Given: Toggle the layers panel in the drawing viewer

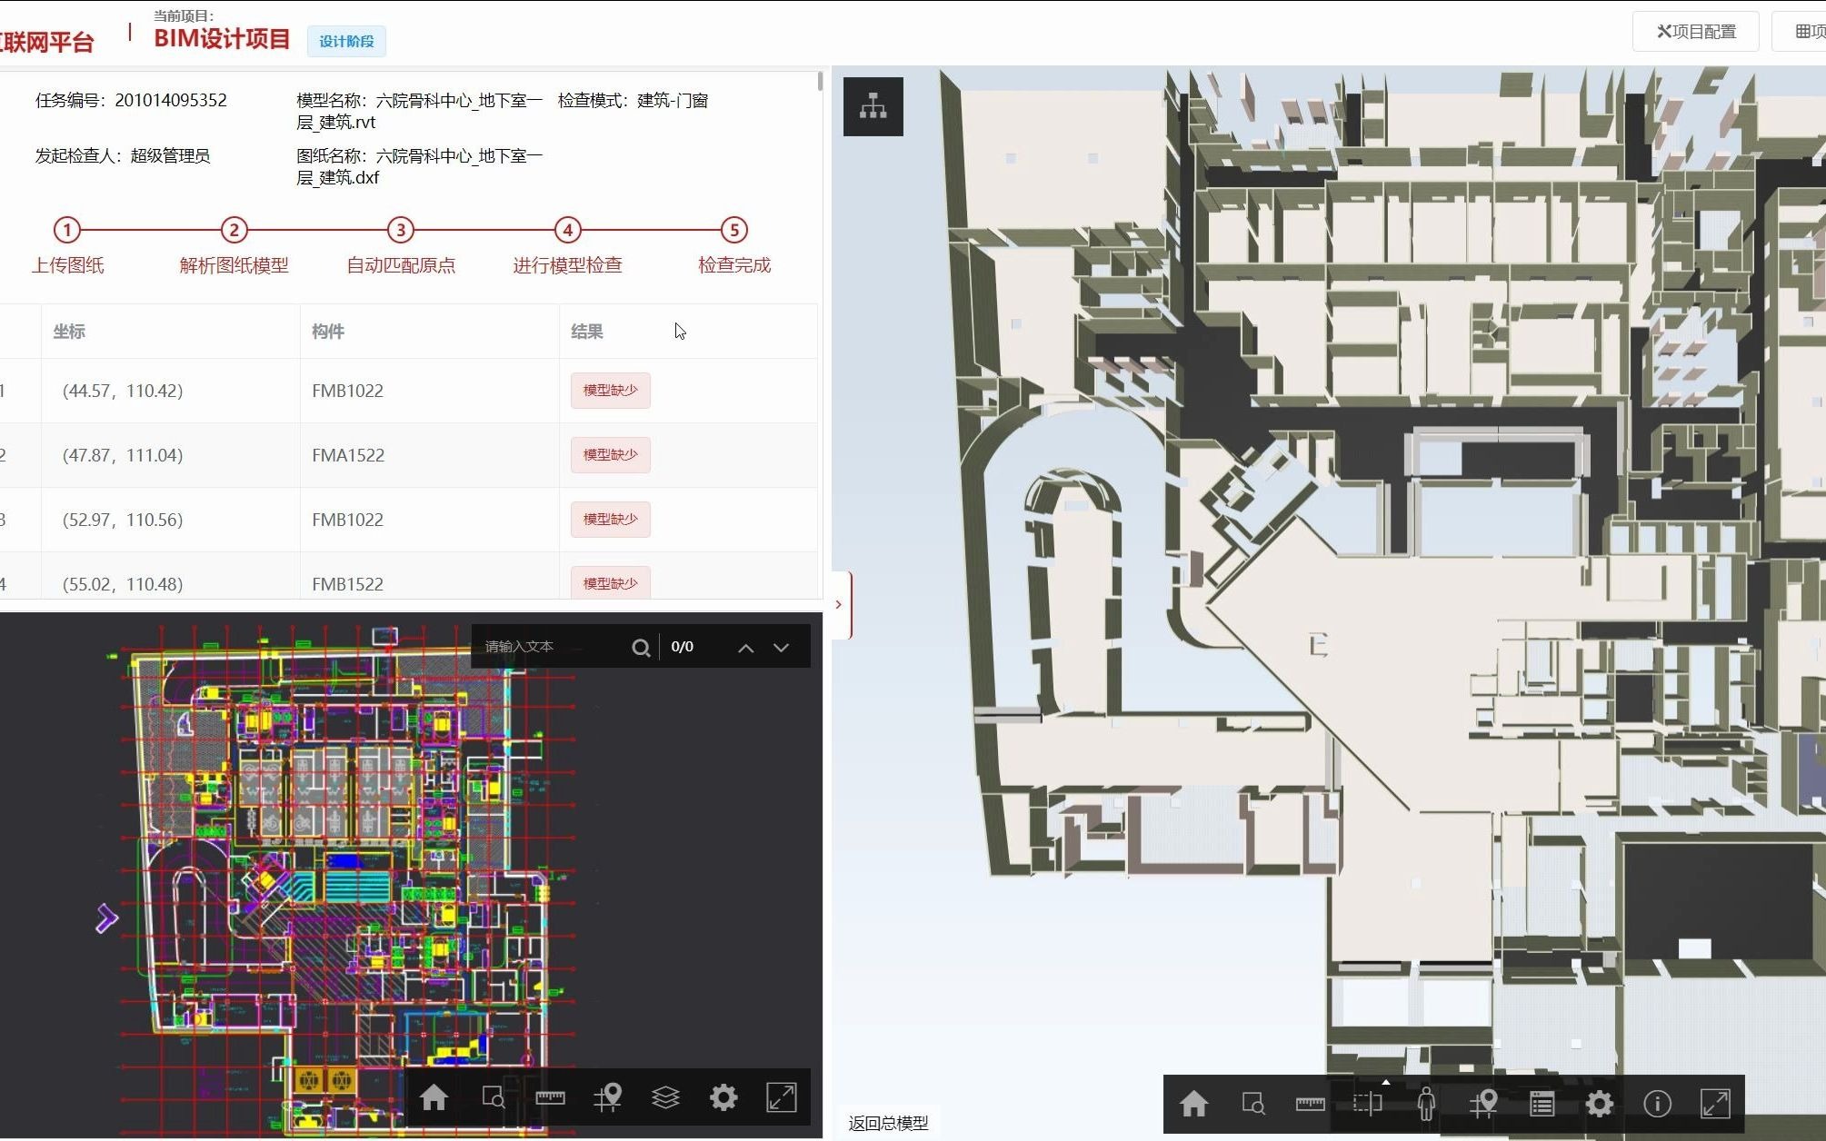Looking at the screenshot, I should tap(666, 1097).
